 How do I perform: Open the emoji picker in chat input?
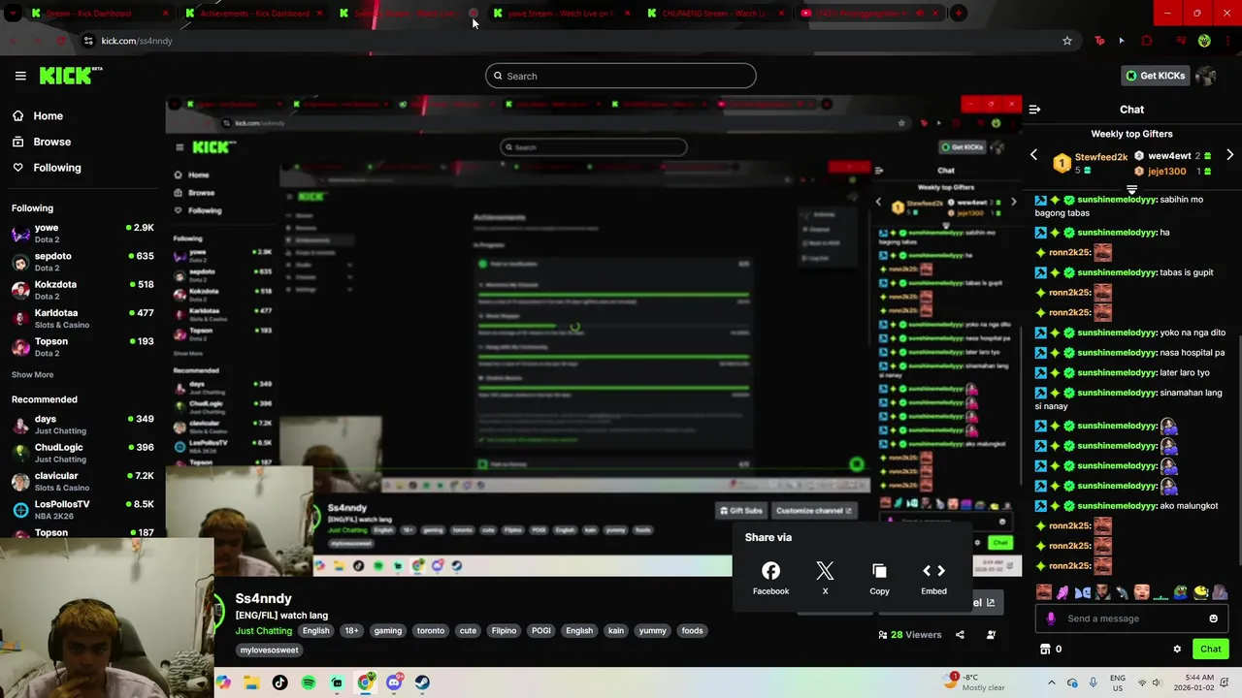[x=1213, y=619]
